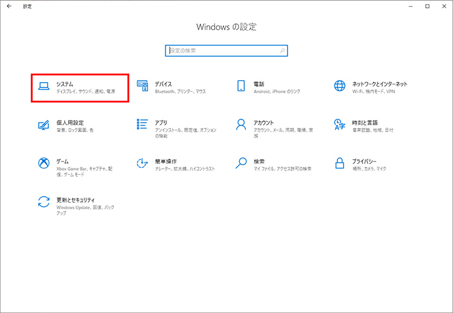453x313 pixels.
Task: Maximize the Settings window
Action: tap(427, 6)
